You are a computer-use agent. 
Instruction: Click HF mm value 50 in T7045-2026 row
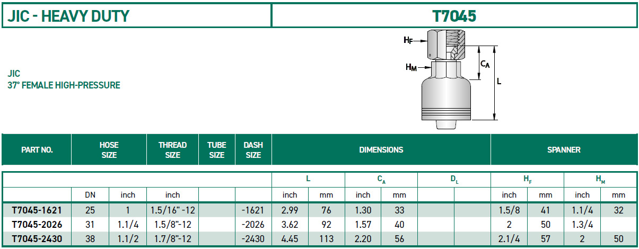545,224
